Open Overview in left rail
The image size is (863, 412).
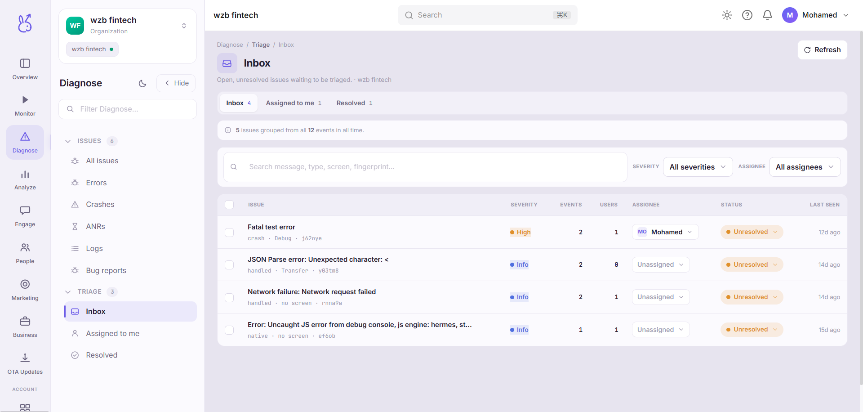[25, 69]
